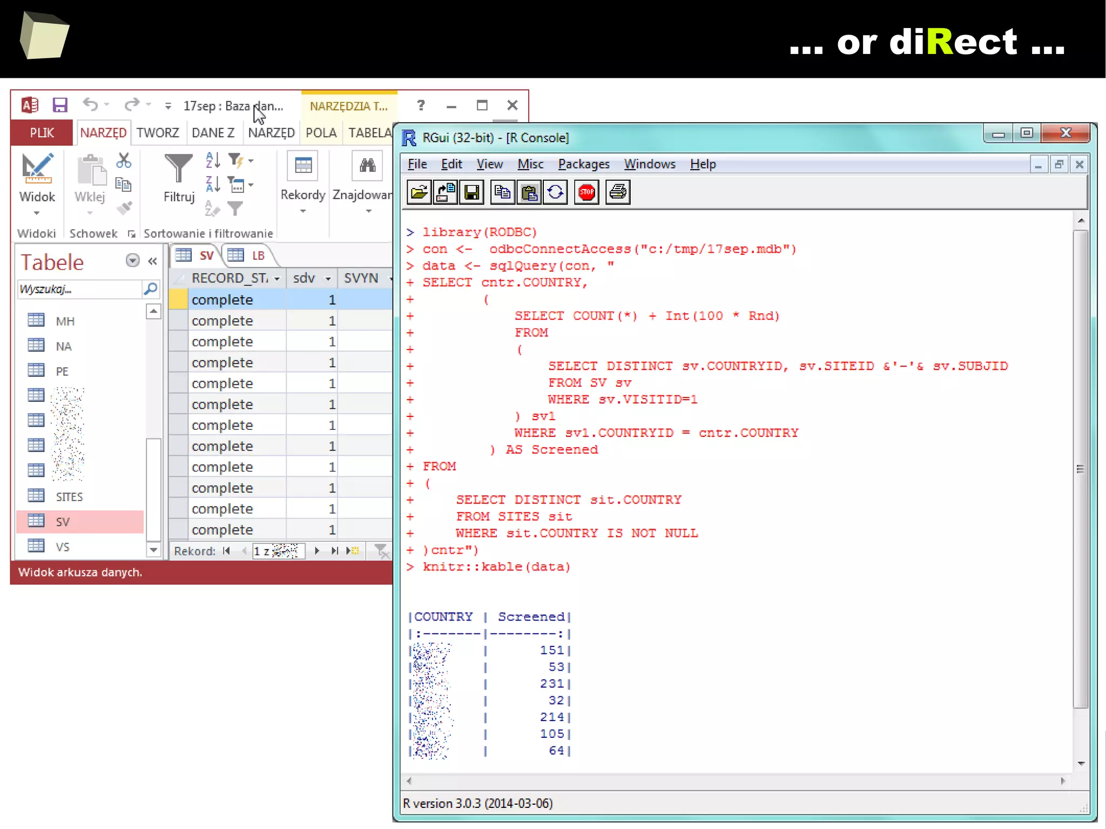1106x829 pixels.
Task: Expand the Widok view dropdown arrow
Action: [37, 213]
